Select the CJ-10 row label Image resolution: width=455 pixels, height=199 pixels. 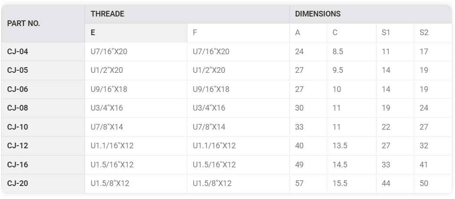tap(43, 127)
